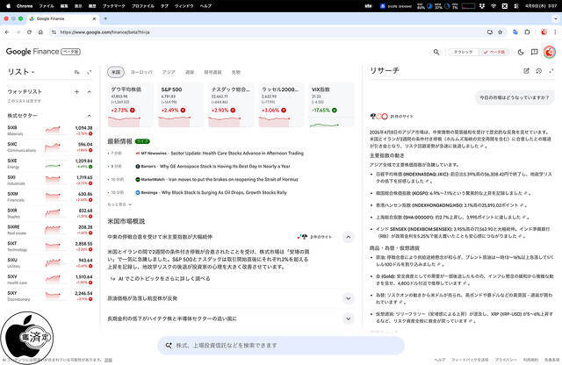Select the SIXE Energy sector row
Viewport: 562px width, 365px height.
pos(53,163)
